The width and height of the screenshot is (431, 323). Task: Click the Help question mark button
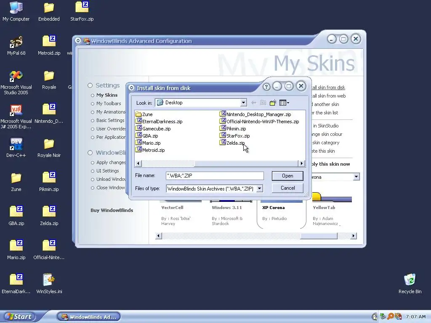[266, 87]
